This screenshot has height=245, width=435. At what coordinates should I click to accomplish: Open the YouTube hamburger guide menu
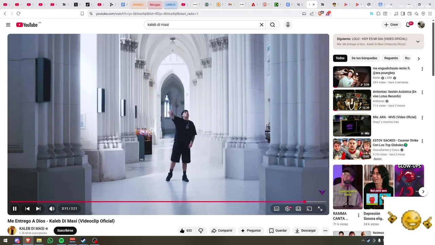click(8, 25)
